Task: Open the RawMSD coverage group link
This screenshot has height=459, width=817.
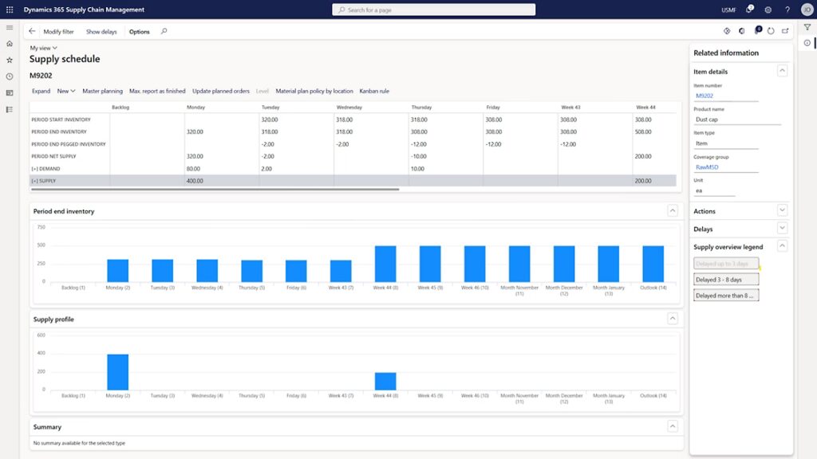Action: (708, 169)
